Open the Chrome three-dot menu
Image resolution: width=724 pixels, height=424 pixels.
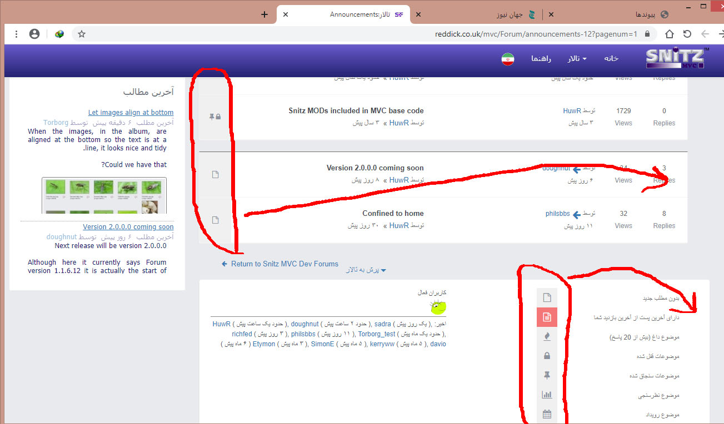click(16, 34)
